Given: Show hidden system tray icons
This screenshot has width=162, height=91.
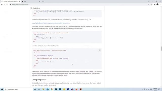Looking at the screenshot, I should [x=142, y=89].
